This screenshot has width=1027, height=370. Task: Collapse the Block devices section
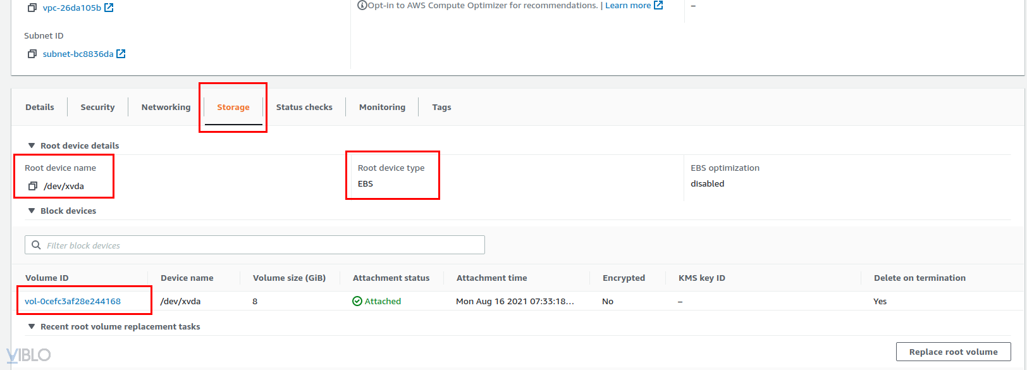tap(32, 211)
